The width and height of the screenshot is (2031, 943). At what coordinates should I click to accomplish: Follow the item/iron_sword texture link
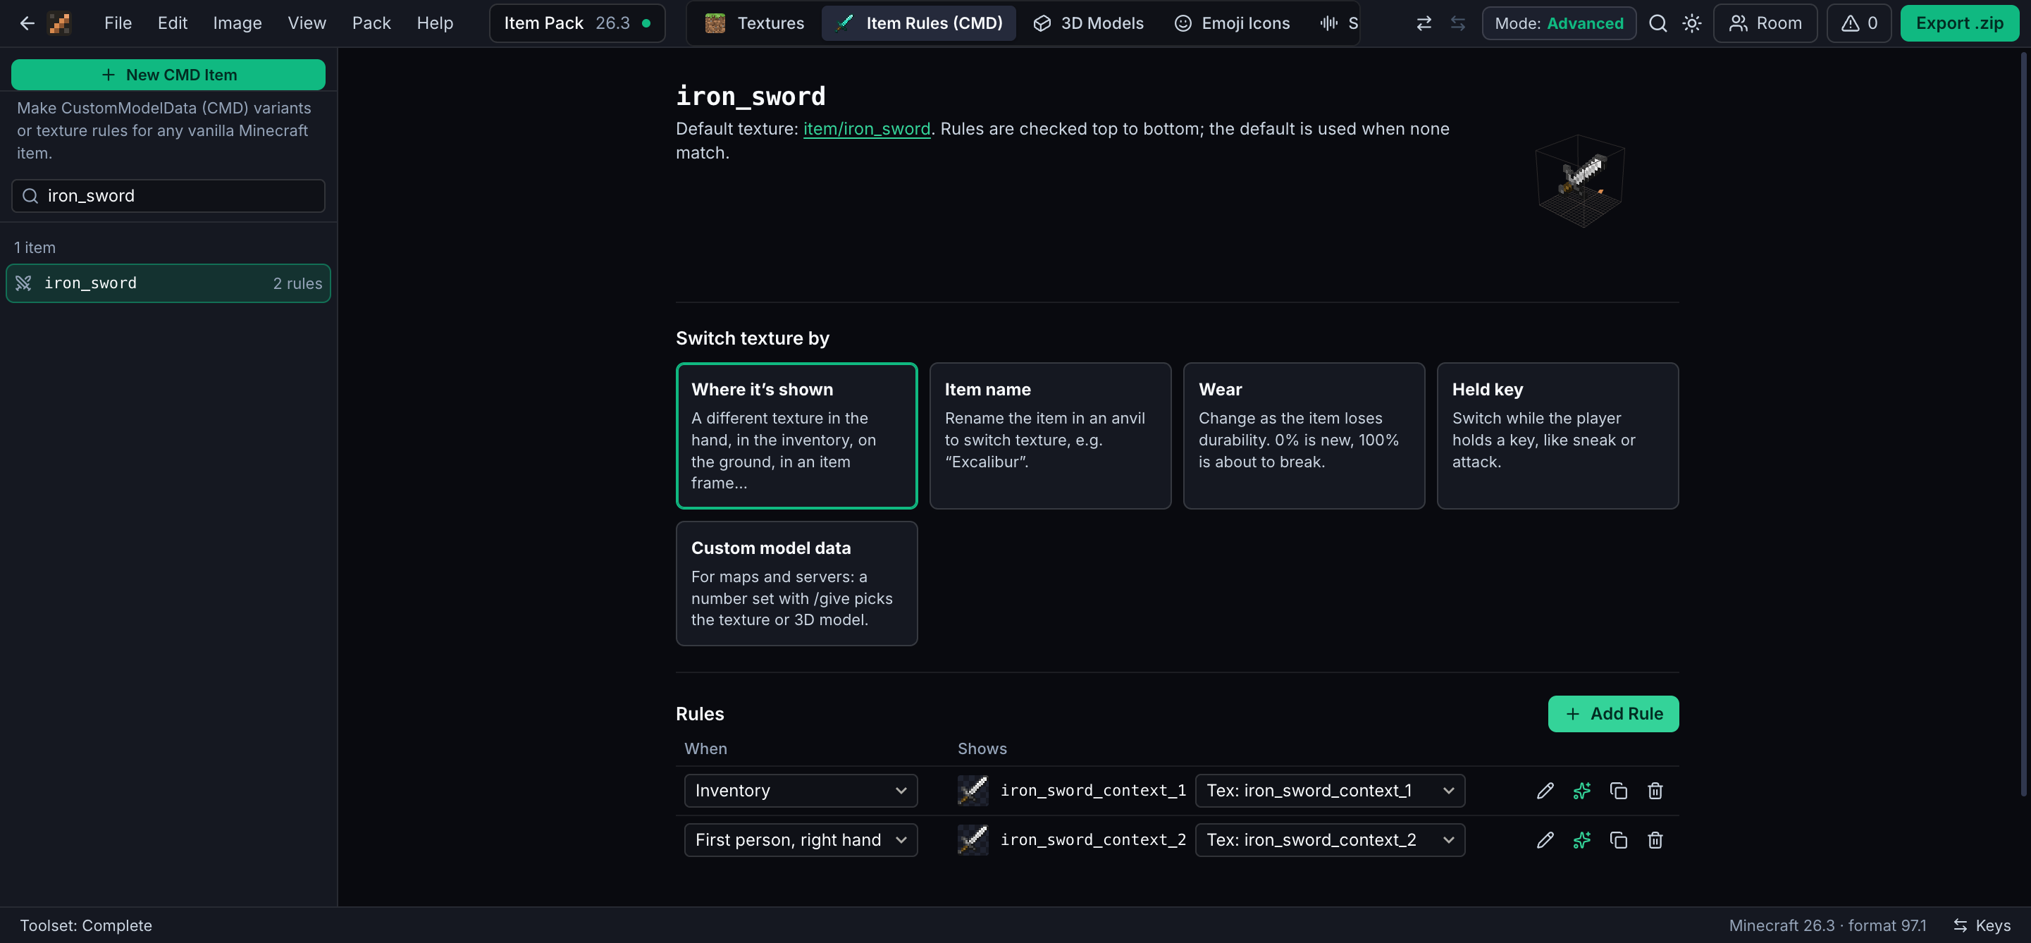click(x=867, y=128)
